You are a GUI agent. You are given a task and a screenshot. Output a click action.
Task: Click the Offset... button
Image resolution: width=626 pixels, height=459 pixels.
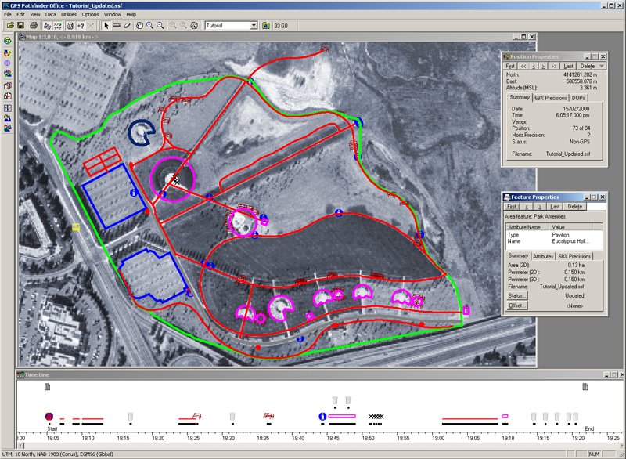(516, 305)
